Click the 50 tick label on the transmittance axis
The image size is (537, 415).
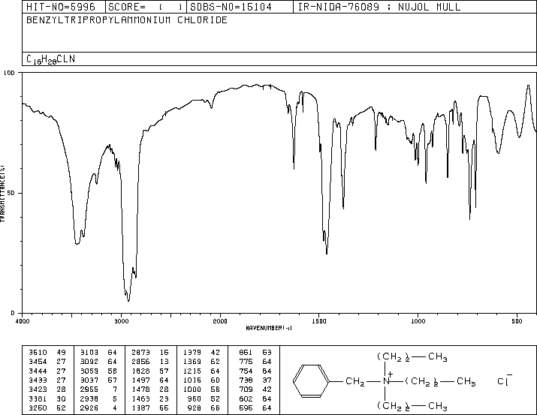(x=11, y=193)
